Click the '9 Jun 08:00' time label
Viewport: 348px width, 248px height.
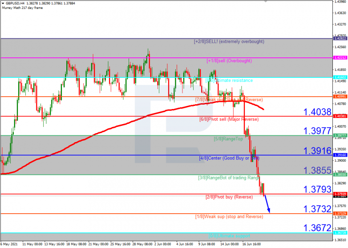click(x=206, y=244)
